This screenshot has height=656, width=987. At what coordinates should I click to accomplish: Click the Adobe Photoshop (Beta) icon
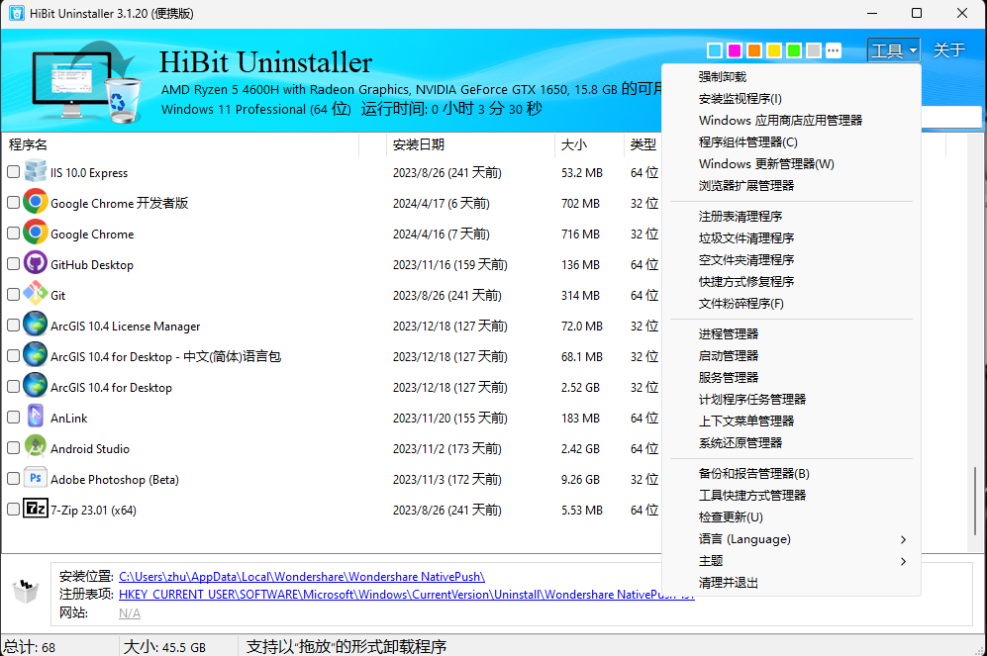pyautogui.click(x=36, y=478)
